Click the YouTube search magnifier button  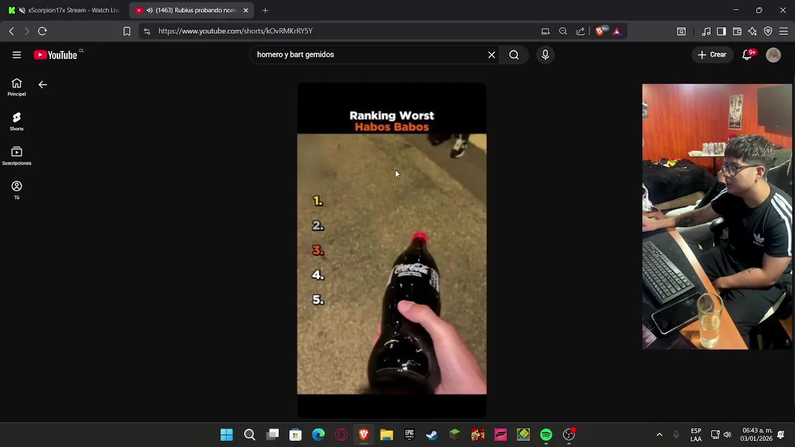click(514, 55)
